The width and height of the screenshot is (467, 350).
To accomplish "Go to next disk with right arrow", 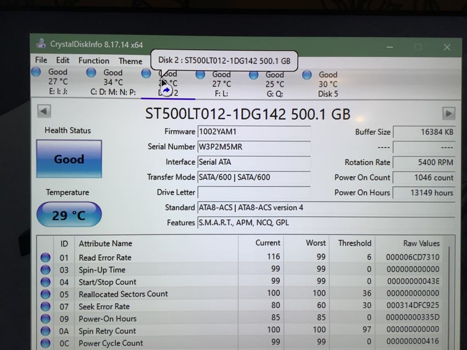I will click(x=449, y=113).
